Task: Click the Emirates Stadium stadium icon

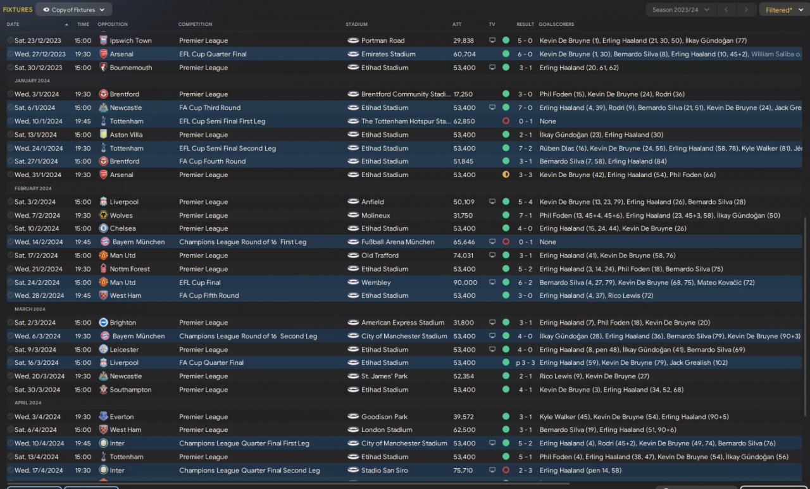Action: click(x=353, y=54)
